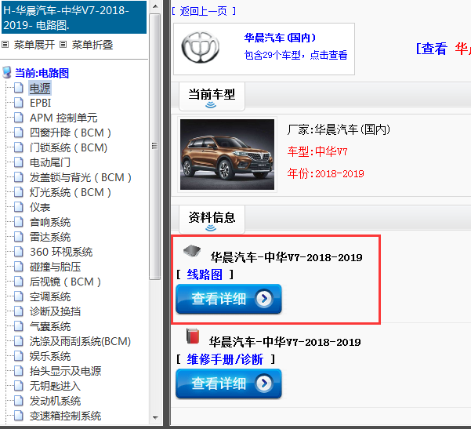The image size is (471, 429).
Task: Open 发动机系统 entry
Action: (56, 401)
